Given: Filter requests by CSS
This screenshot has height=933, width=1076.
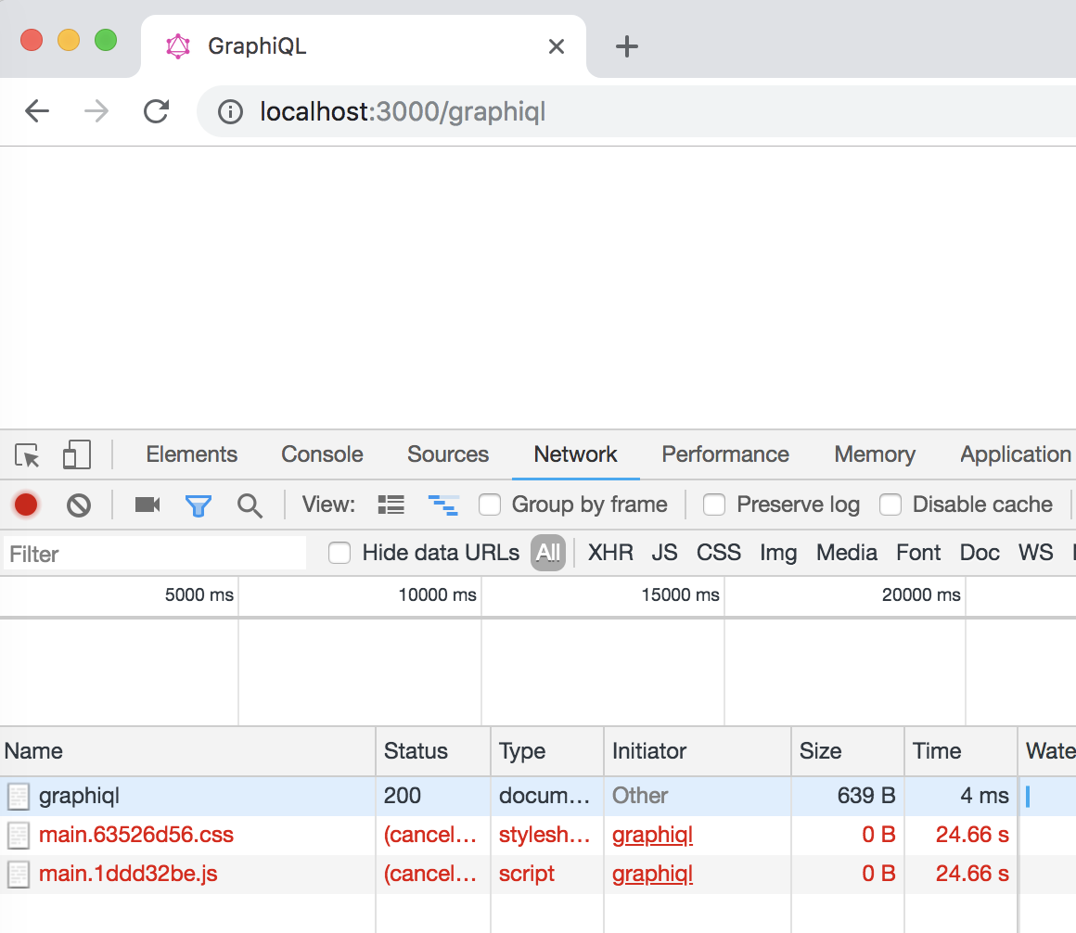Looking at the screenshot, I should pyautogui.click(x=719, y=552).
